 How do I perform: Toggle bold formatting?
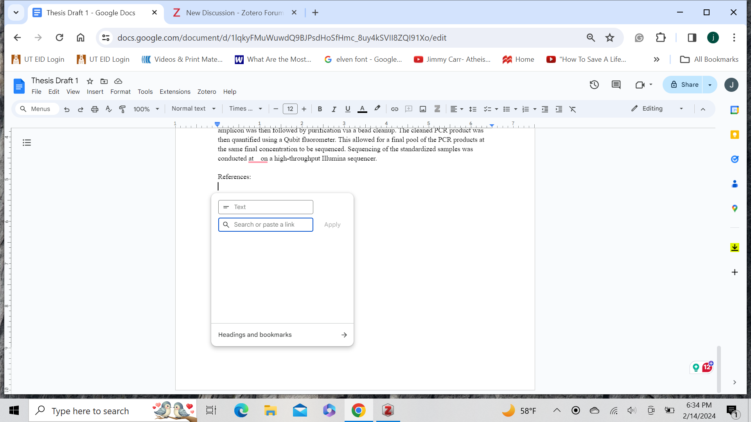point(320,109)
